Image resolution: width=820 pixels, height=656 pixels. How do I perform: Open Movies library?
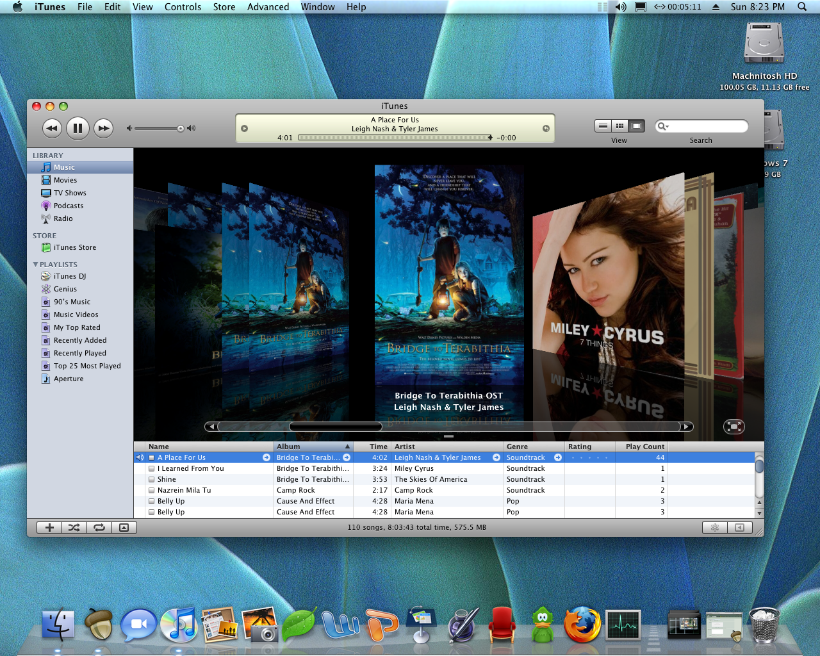pos(80,180)
